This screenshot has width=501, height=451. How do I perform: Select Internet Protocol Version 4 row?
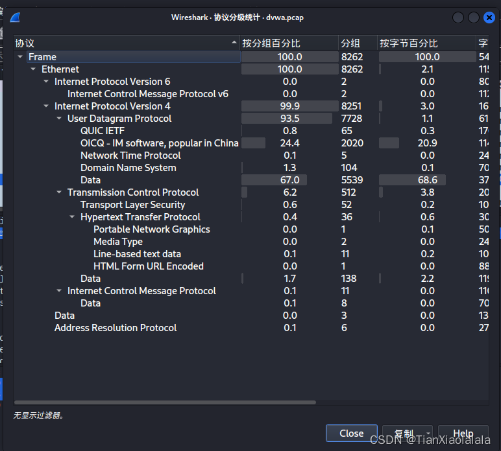click(251, 106)
